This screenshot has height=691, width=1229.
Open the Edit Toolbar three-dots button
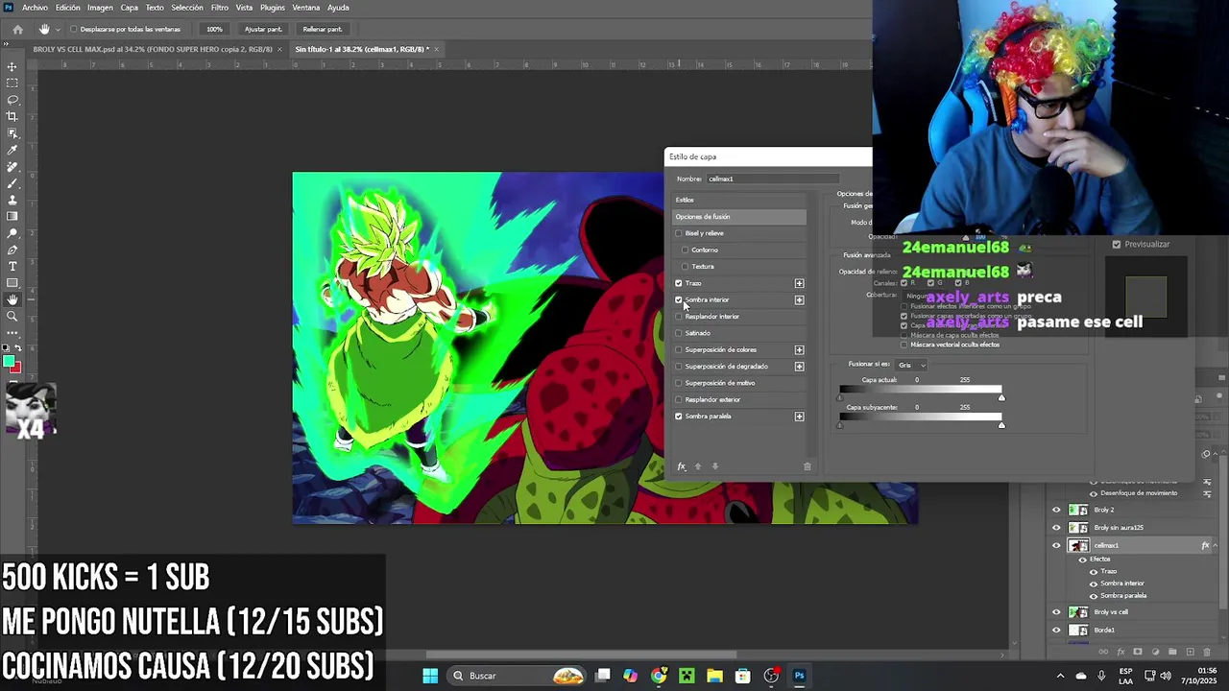pyautogui.click(x=12, y=333)
